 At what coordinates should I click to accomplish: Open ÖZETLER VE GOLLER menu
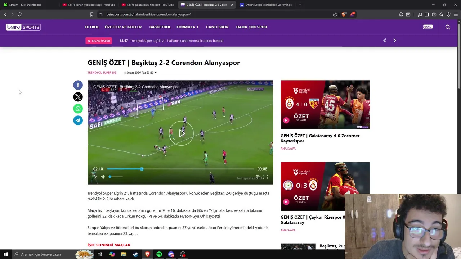pyautogui.click(x=123, y=27)
